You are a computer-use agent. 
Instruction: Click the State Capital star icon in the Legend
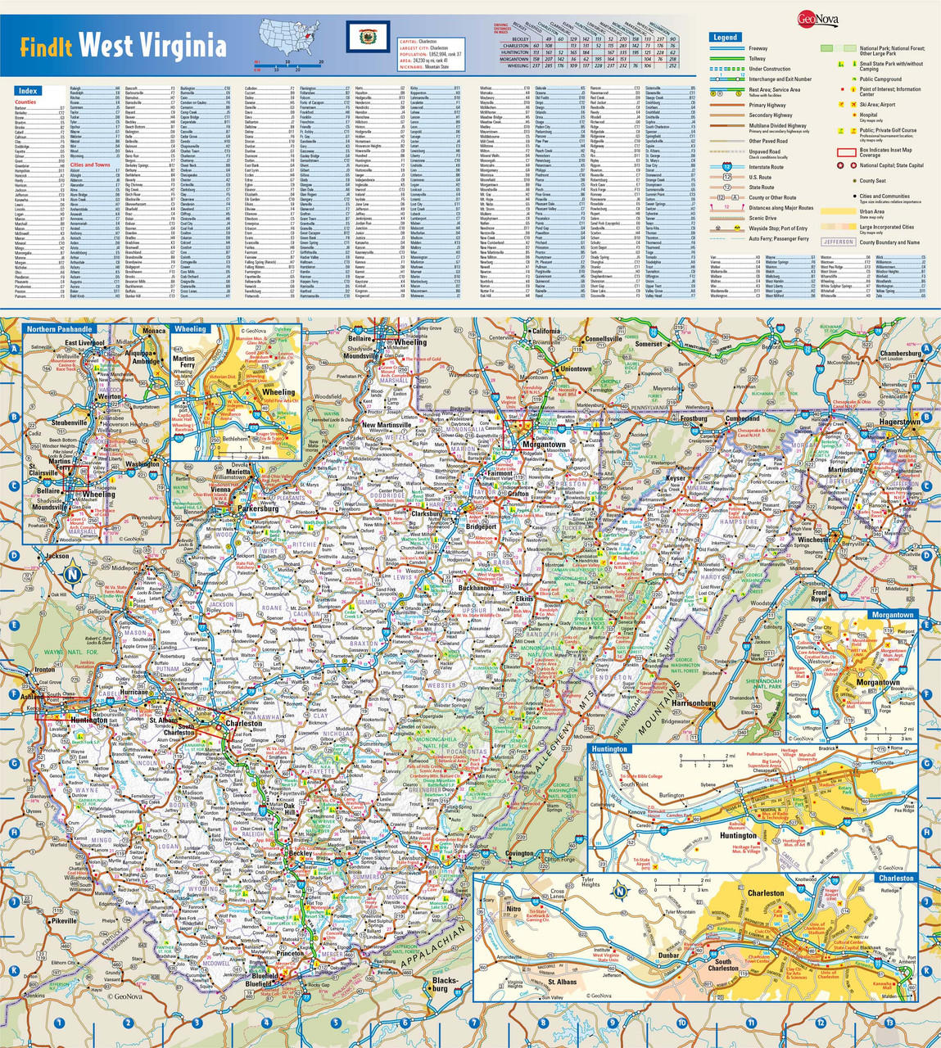click(x=853, y=165)
